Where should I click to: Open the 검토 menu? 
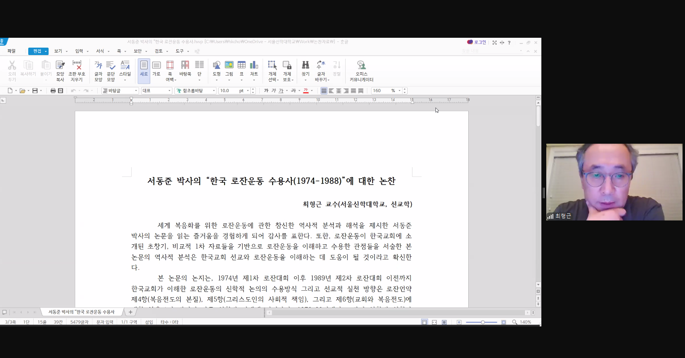coord(159,51)
